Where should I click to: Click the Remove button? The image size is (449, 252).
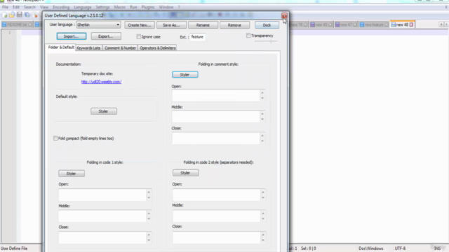click(234, 25)
